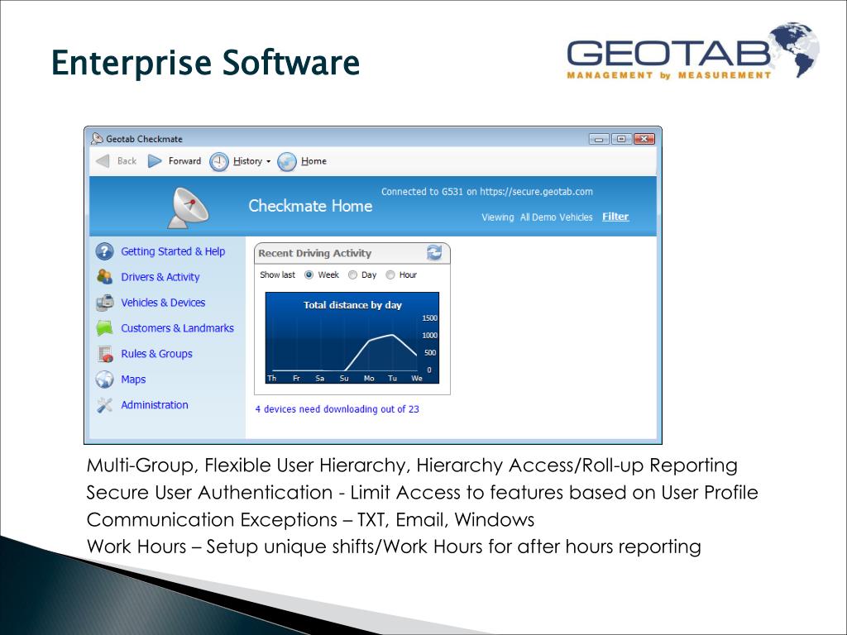Image resolution: width=847 pixels, height=635 pixels.
Task: Click the Drivers & Activity people icon
Action: click(x=105, y=277)
